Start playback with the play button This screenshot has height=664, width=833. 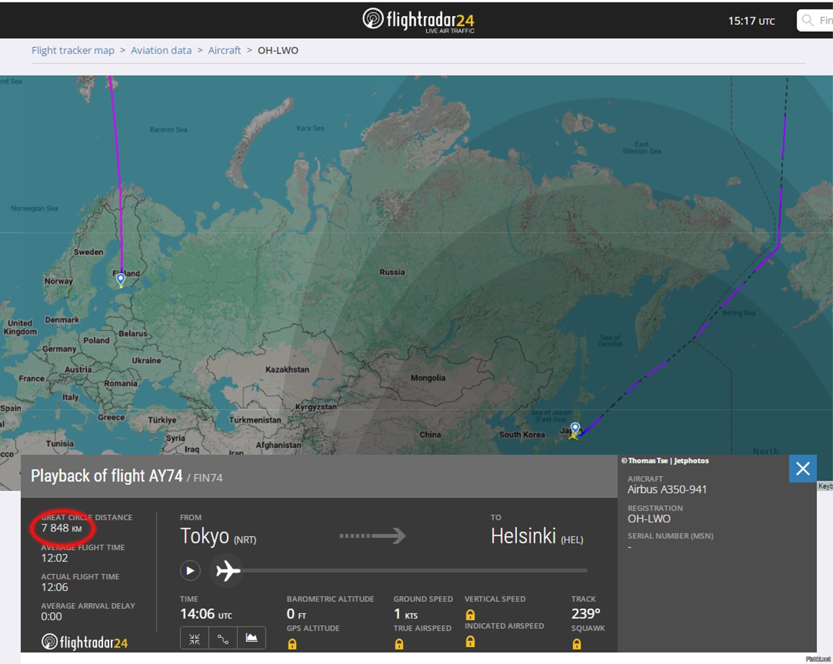pyautogui.click(x=190, y=570)
